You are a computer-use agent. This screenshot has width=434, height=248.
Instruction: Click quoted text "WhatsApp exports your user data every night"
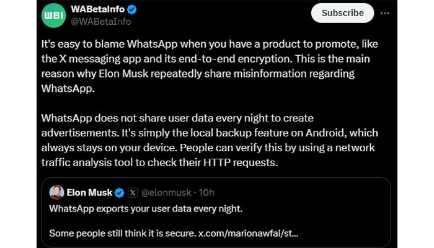[146, 208]
